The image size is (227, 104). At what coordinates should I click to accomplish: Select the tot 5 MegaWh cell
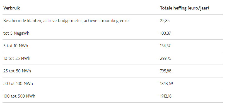(x=16, y=33)
